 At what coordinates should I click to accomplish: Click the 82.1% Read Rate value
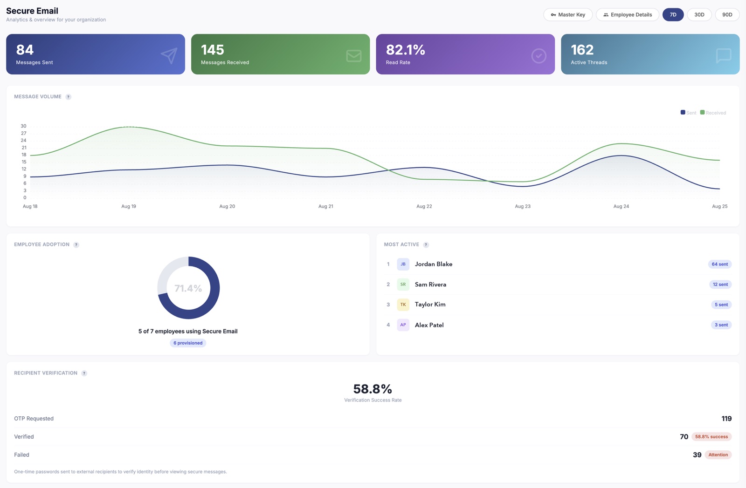405,49
